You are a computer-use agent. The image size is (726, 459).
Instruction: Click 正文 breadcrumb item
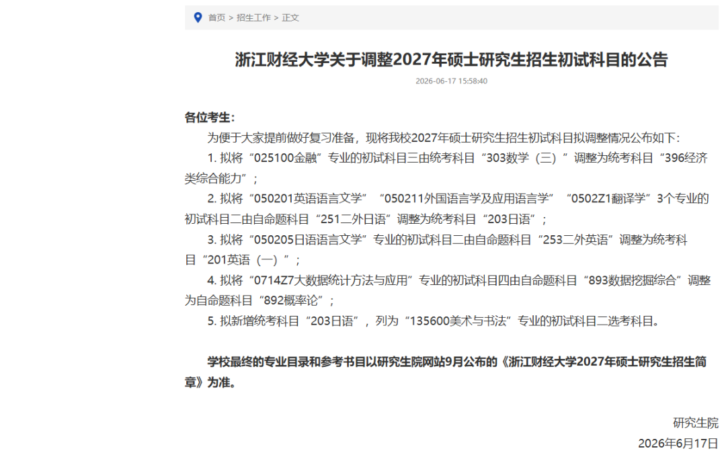coord(290,17)
